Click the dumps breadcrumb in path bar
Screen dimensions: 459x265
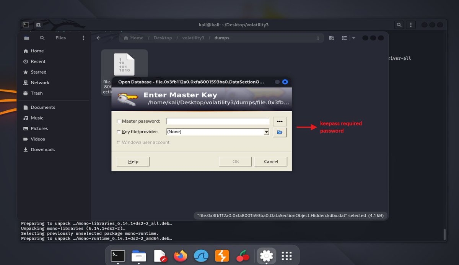222,38
